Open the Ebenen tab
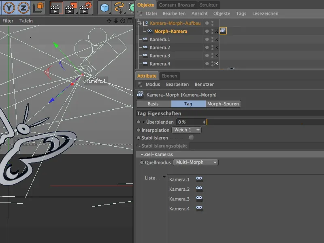324x243 pixels. click(x=169, y=76)
